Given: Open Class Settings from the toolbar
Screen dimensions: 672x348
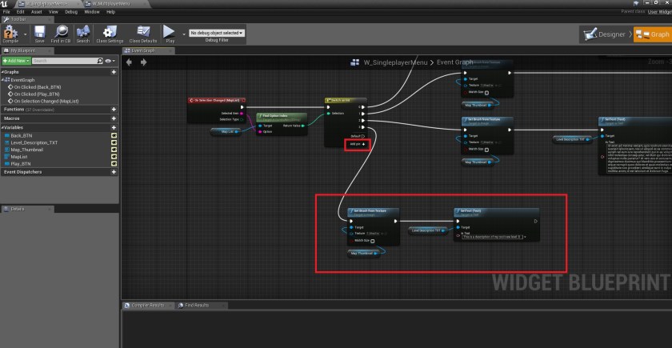Looking at the screenshot, I should 110,34.
